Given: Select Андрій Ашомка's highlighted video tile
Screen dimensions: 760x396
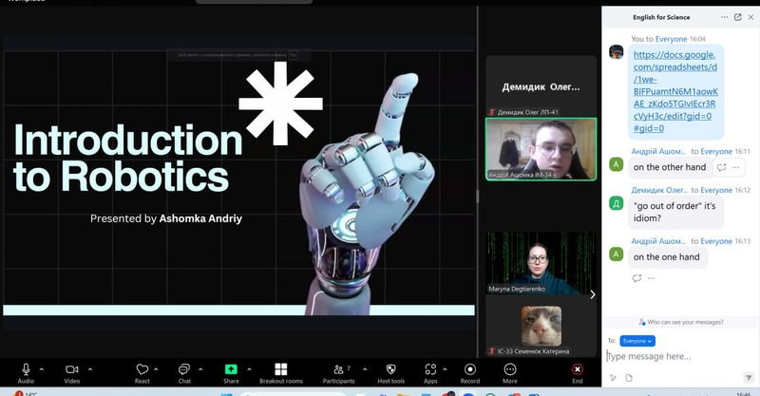Looking at the screenshot, I should click(x=541, y=149).
